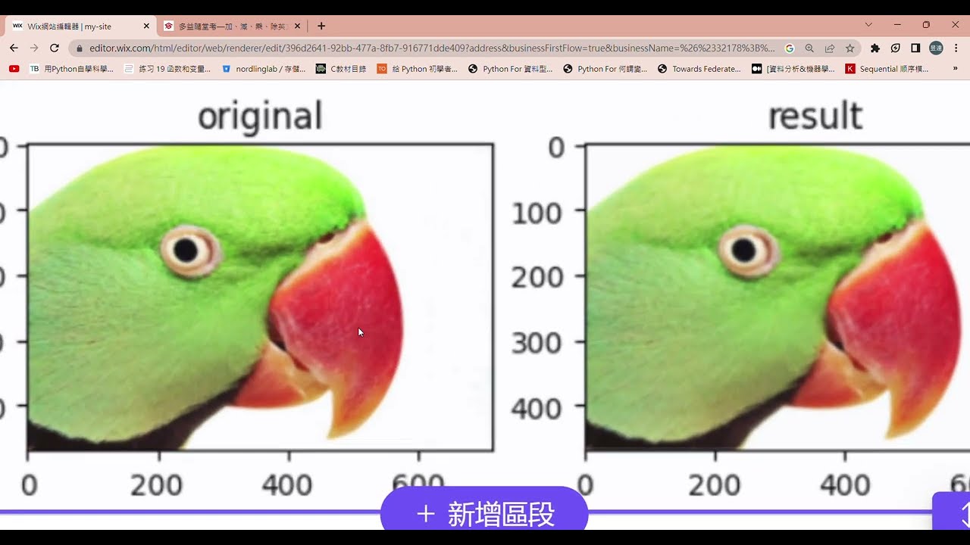Screen dimensions: 970x545
Task: Toggle the browser side panel
Action: (x=915, y=48)
